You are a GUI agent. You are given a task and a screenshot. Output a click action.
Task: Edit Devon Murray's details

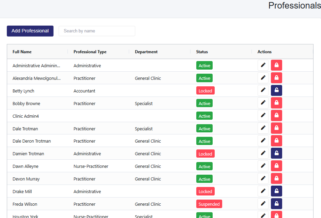coord(263,179)
